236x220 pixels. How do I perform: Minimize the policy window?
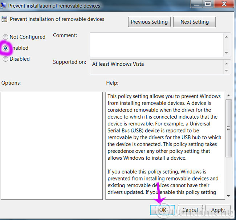tap(197, 4)
